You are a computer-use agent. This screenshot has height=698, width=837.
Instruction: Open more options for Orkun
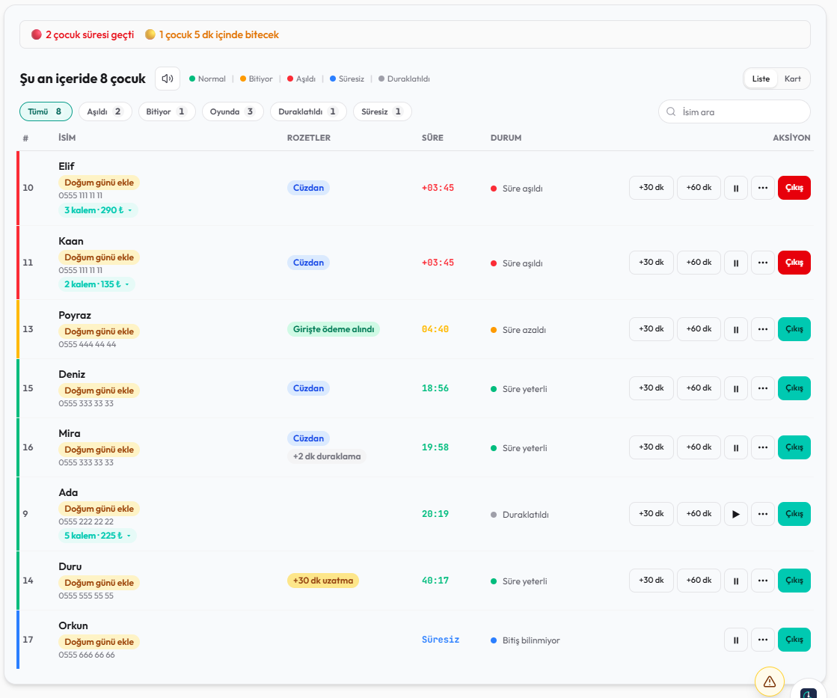coord(763,640)
